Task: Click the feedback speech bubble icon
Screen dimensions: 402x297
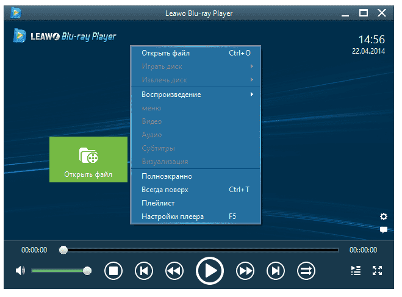Action: [x=383, y=230]
